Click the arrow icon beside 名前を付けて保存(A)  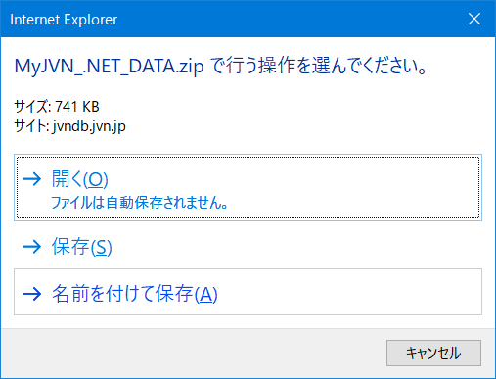[31, 294]
